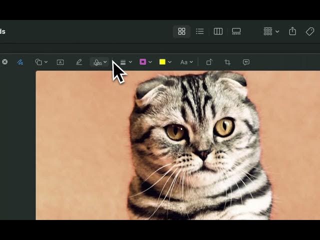Switch Finder to column view
The height and width of the screenshot is (240, 320).
pyautogui.click(x=218, y=31)
